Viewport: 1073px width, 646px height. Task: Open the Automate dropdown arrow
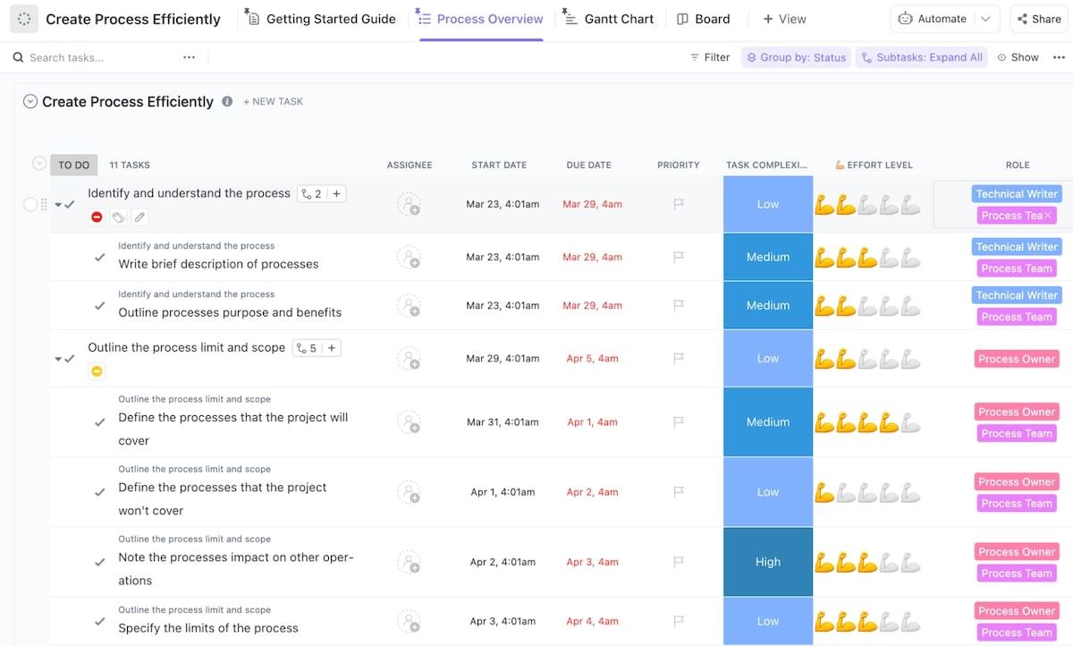click(985, 19)
